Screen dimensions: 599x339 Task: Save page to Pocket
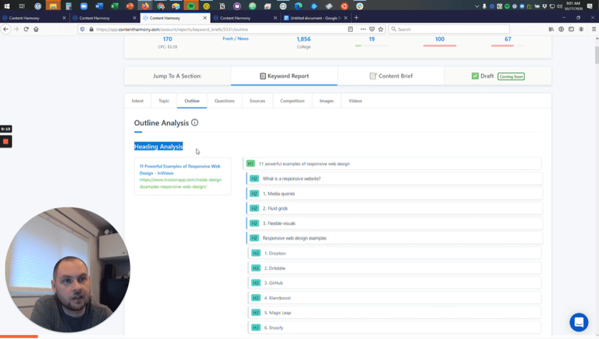(371, 29)
